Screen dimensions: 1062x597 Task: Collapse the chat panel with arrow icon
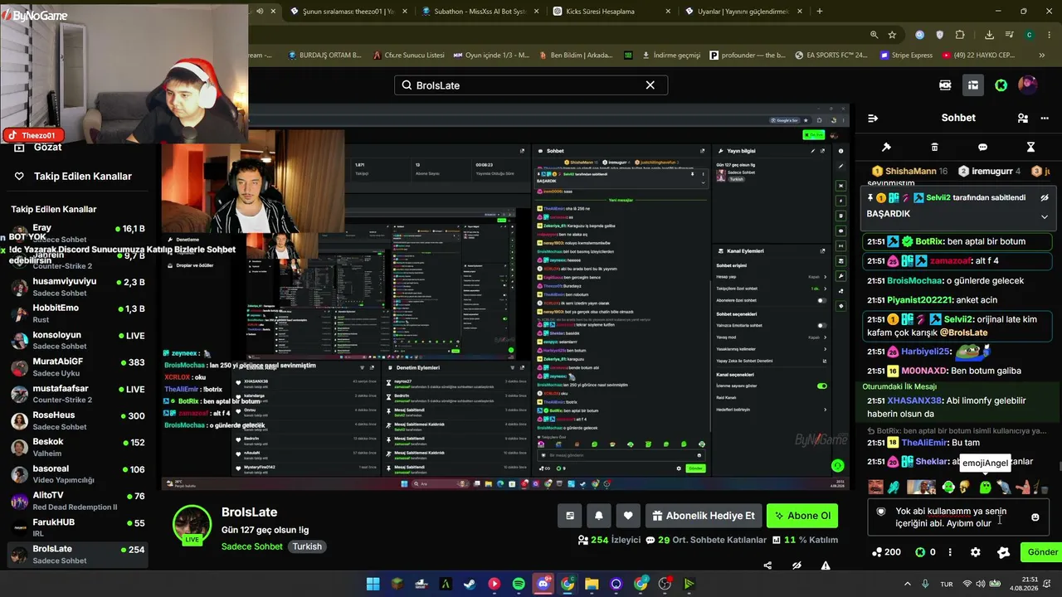click(x=873, y=118)
